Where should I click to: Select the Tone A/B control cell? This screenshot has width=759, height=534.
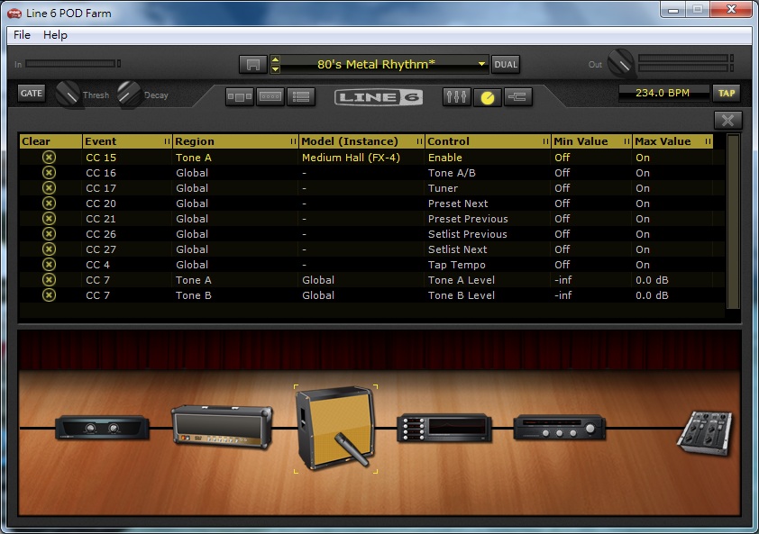point(452,173)
